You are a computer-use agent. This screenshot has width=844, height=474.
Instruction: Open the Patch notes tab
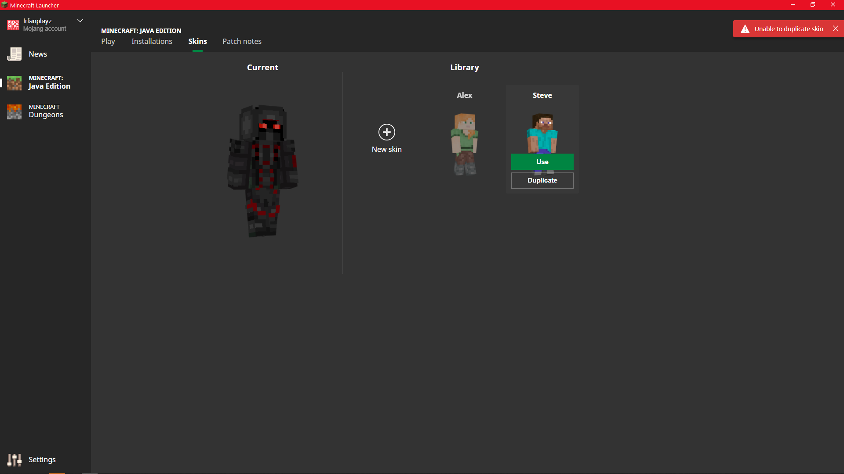[x=242, y=41]
